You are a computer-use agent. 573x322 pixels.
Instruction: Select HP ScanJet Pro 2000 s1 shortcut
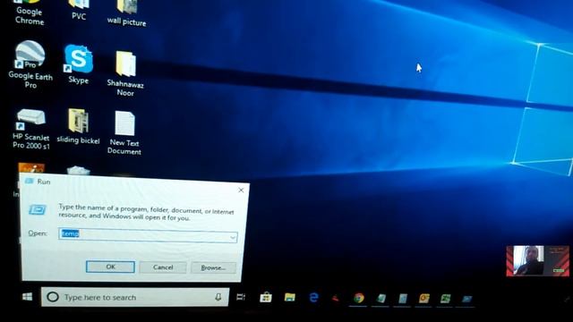coord(31,129)
